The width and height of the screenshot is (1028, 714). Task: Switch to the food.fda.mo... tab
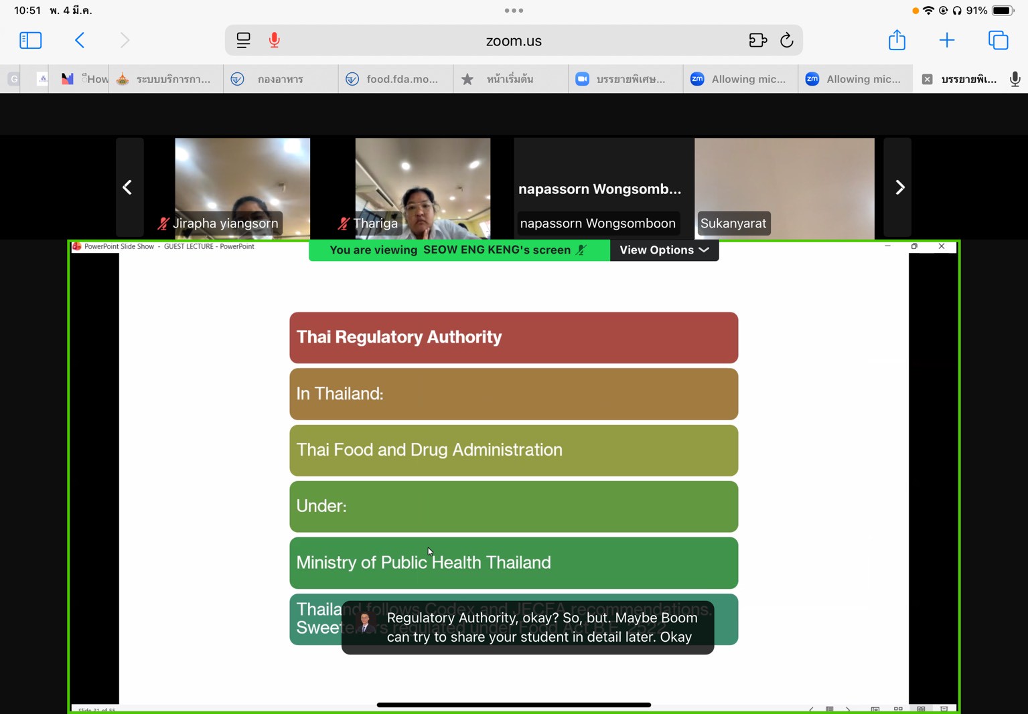(x=395, y=80)
